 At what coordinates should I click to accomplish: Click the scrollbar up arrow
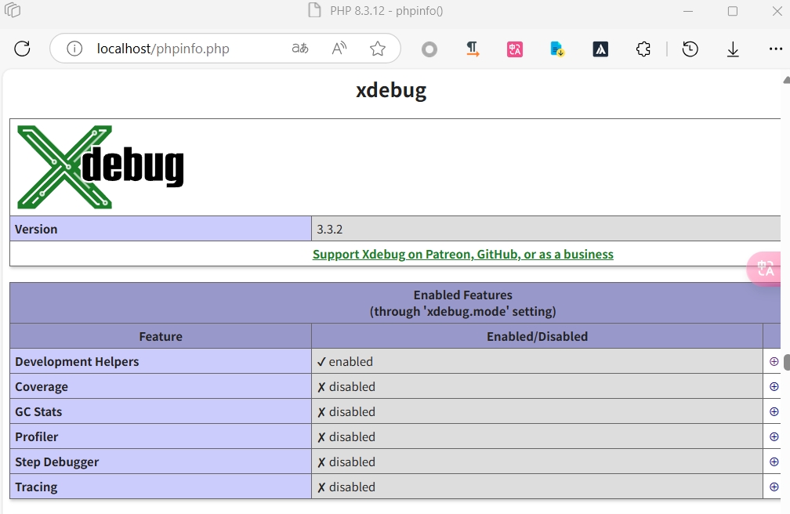pyautogui.click(x=787, y=80)
